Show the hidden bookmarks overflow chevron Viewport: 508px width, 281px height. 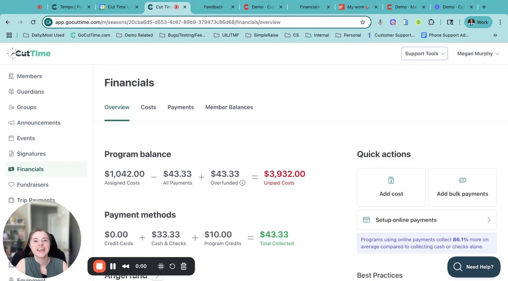(495, 35)
